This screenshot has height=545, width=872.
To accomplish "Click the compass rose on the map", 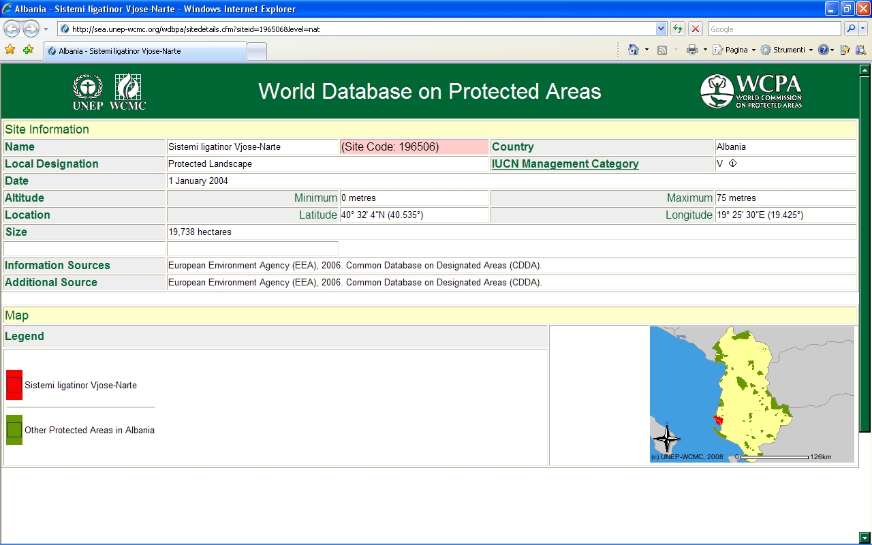I will click(666, 438).
